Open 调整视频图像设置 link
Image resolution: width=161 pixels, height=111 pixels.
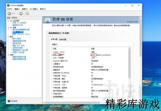19,59
